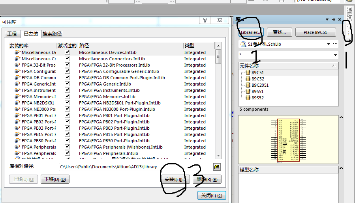Select the FPGA Peripherals.IntLib path row
Viewport: 355px width, 203px height.
[109, 153]
